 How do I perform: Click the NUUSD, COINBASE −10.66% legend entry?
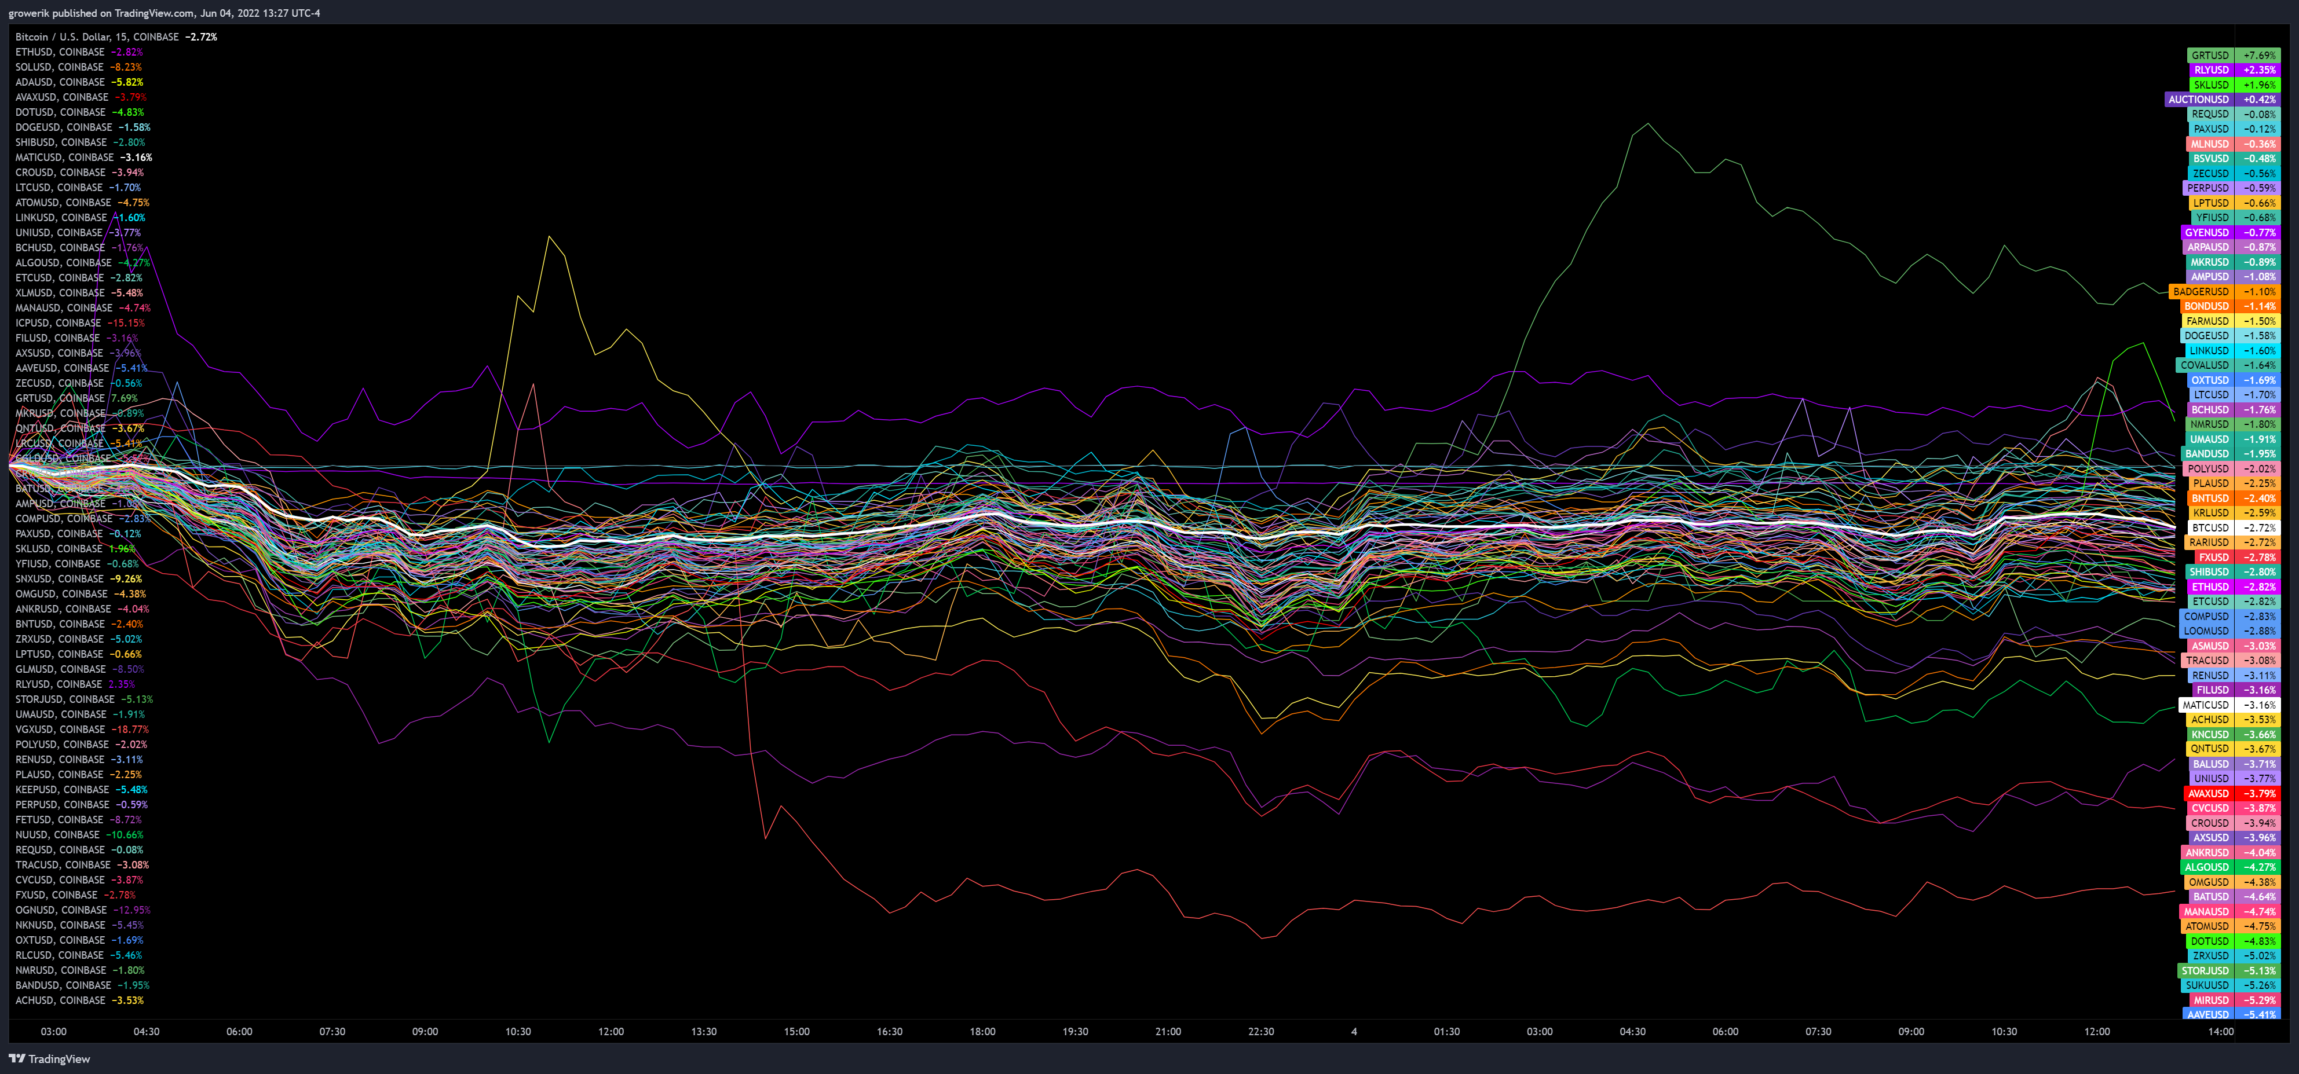pyautogui.click(x=79, y=835)
